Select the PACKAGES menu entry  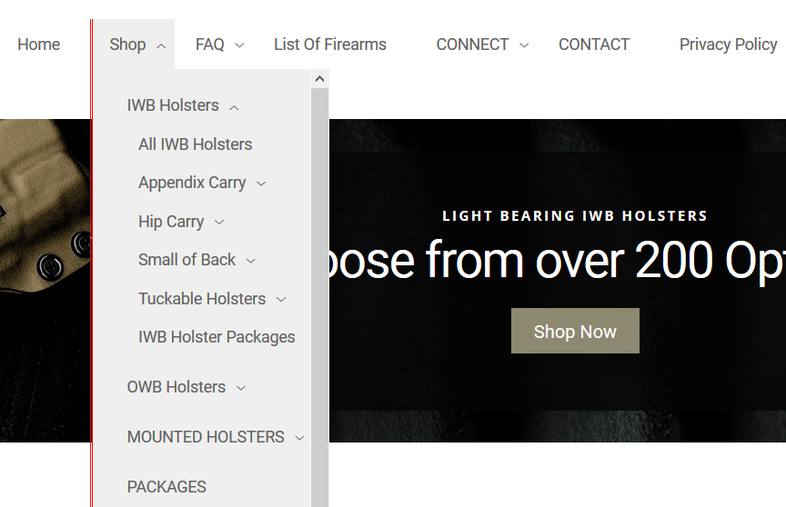166,487
